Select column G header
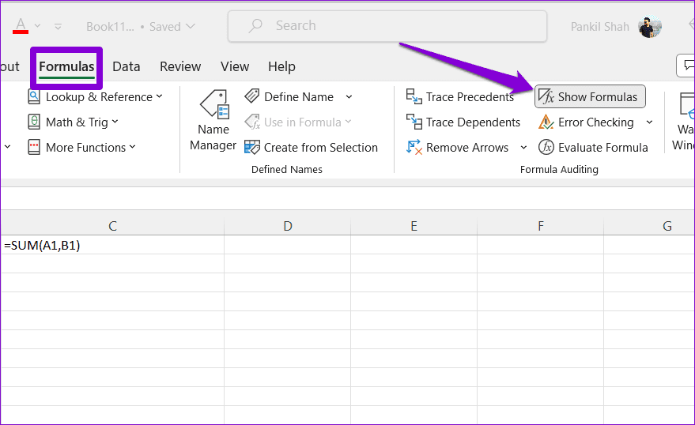Viewport: 695px width, 425px height. coord(649,226)
